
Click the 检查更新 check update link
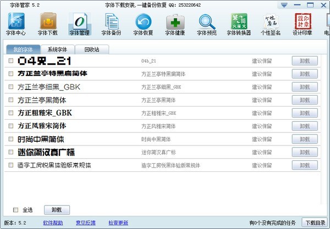(x=118, y=223)
